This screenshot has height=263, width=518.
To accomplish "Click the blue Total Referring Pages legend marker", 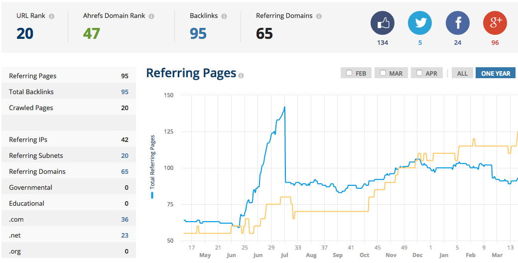I will point(152,195).
